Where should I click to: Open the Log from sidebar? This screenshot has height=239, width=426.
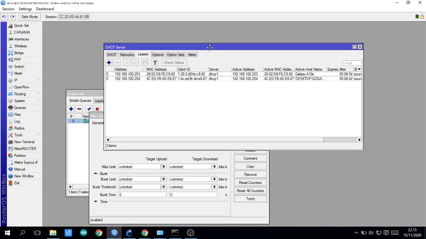17,121
